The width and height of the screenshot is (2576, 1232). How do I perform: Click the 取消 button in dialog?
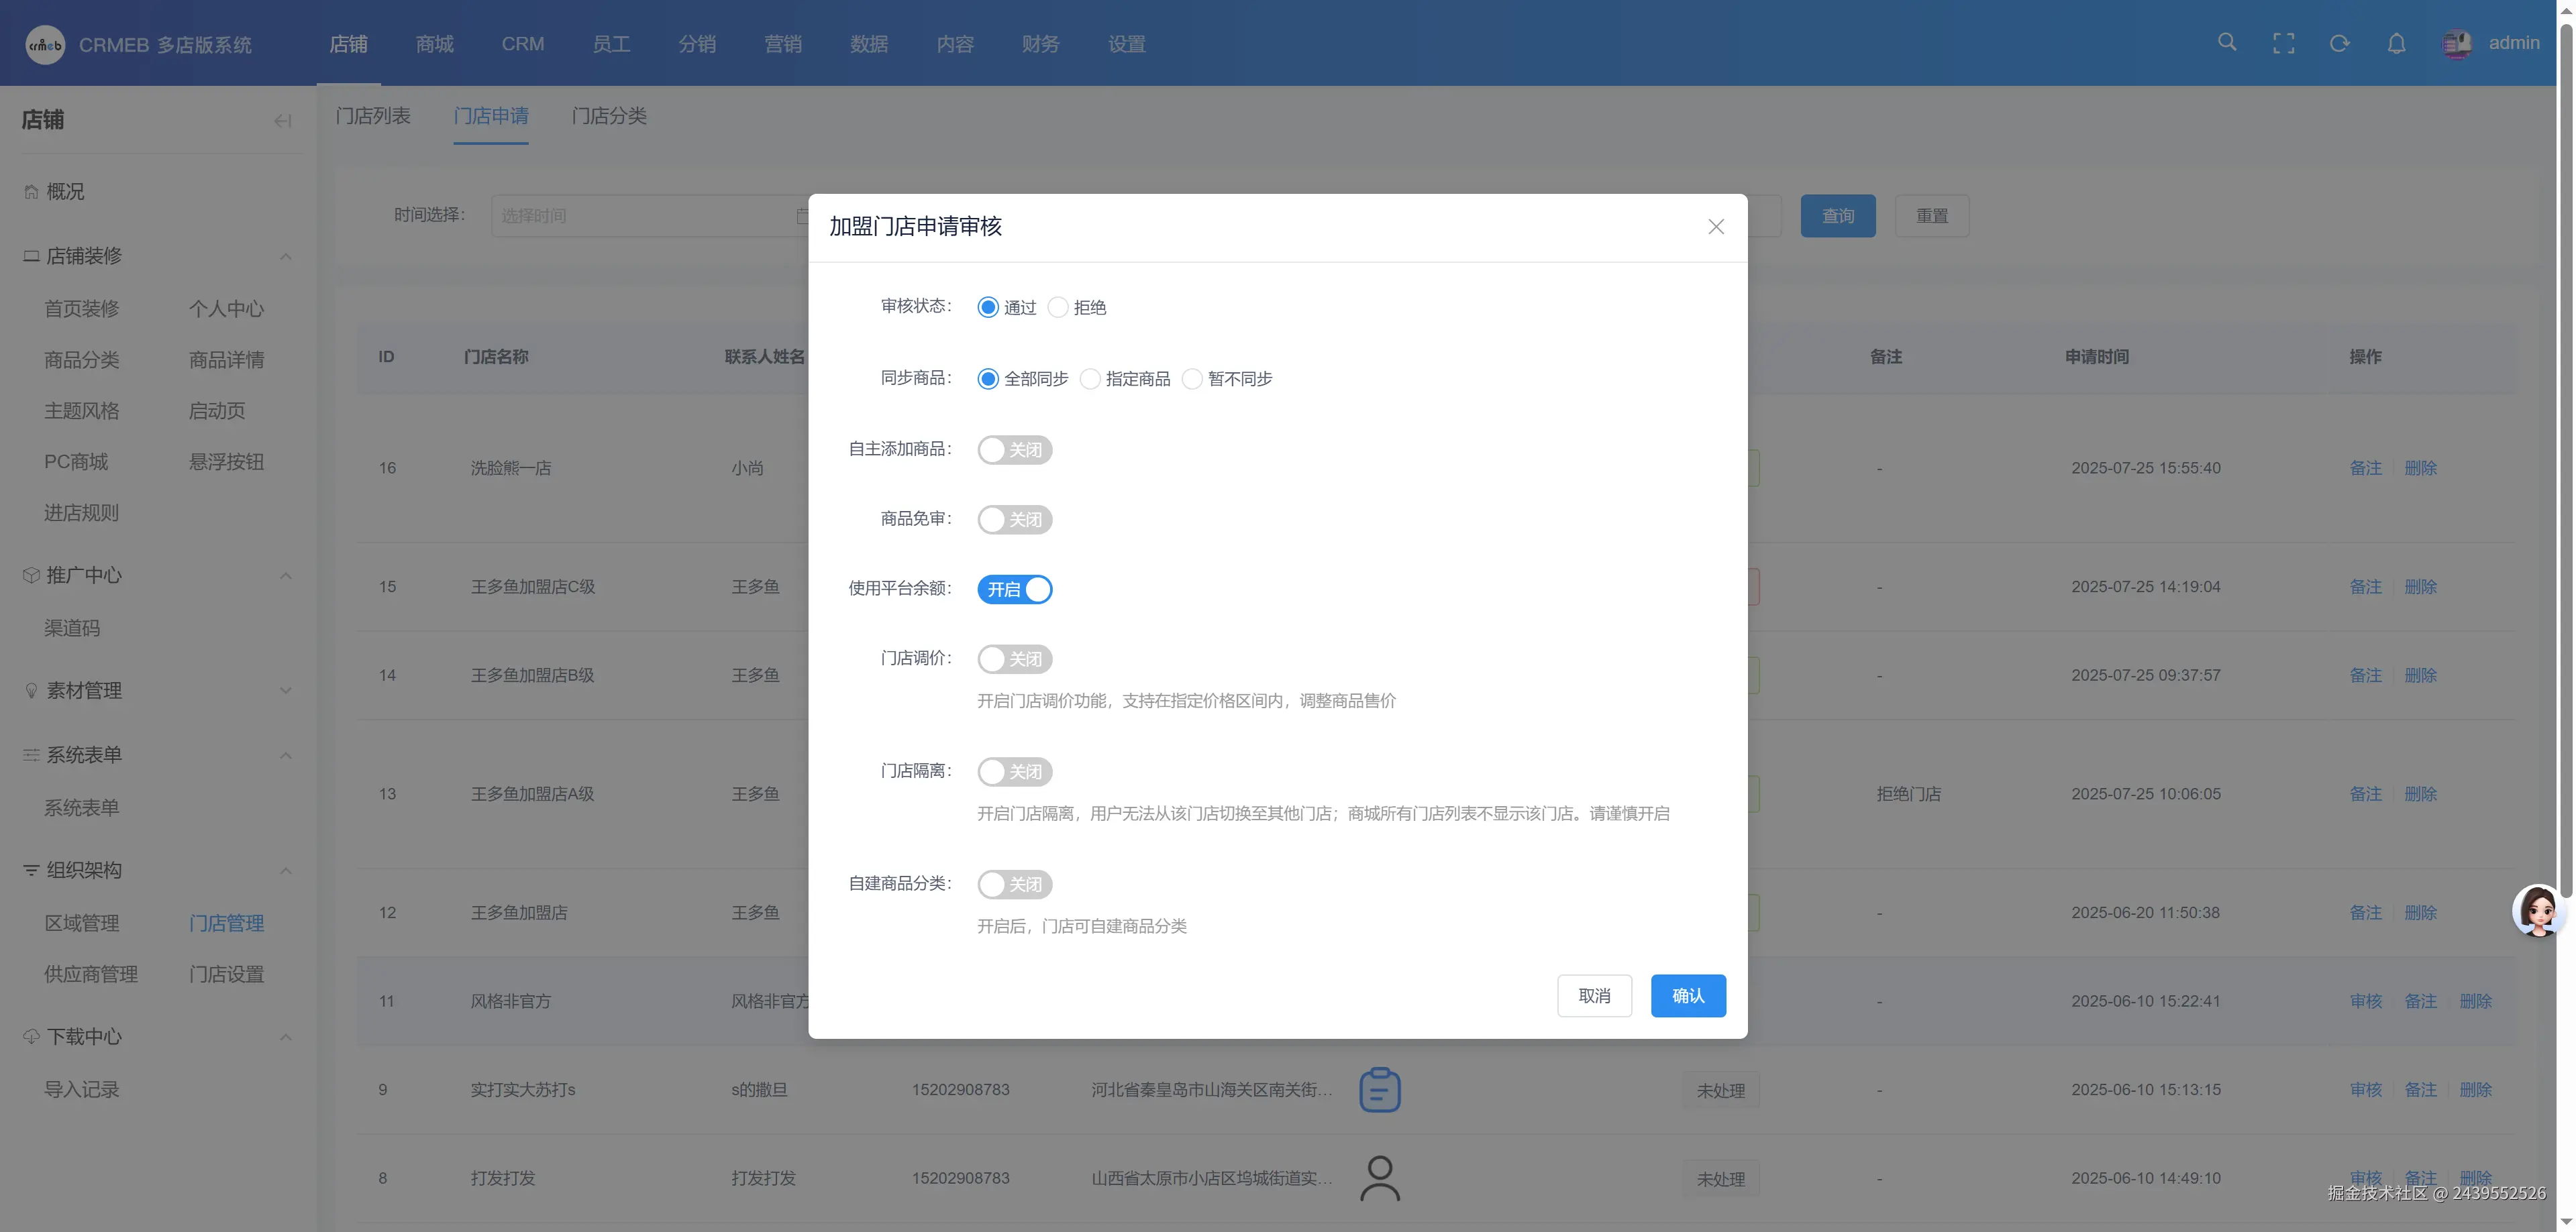click(x=1594, y=995)
